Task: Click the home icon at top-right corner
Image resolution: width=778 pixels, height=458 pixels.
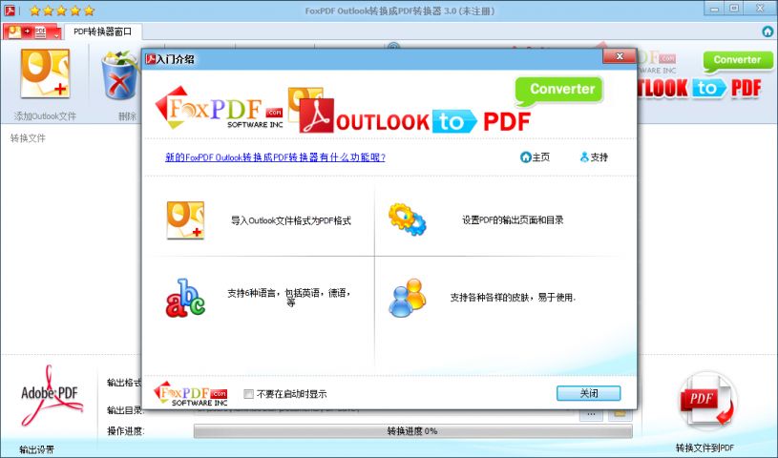Action: (x=767, y=31)
